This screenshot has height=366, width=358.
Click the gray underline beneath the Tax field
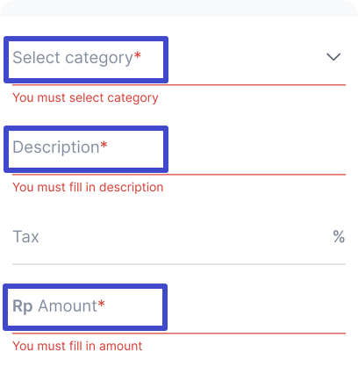point(179,264)
